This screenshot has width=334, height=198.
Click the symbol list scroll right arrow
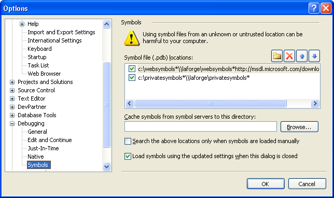tap(315, 104)
